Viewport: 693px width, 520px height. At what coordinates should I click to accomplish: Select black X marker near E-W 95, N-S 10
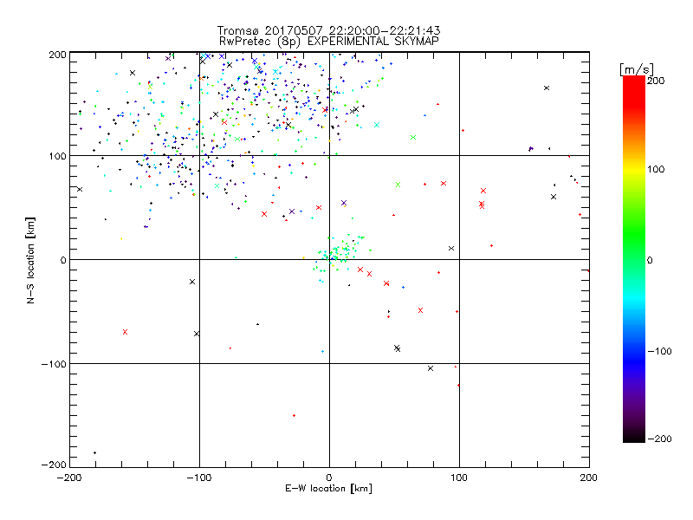(x=451, y=248)
